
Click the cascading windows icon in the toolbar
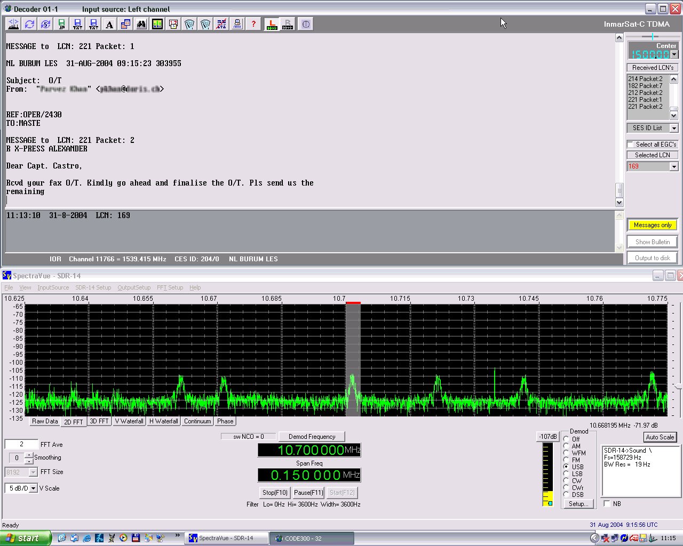pyautogui.click(x=125, y=24)
